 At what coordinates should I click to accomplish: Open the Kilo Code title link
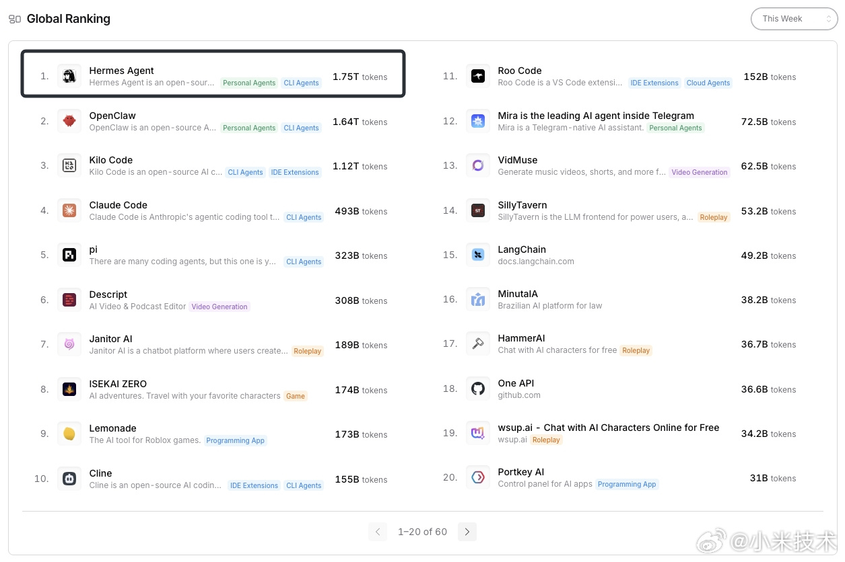(111, 160)
